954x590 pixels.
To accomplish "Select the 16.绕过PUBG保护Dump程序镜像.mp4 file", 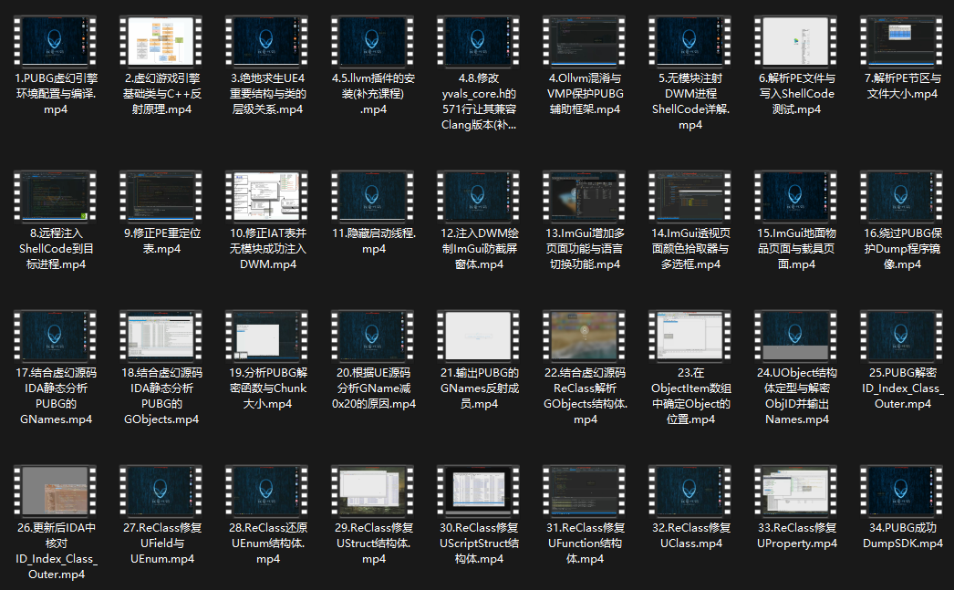I will [x=902, y=198].
